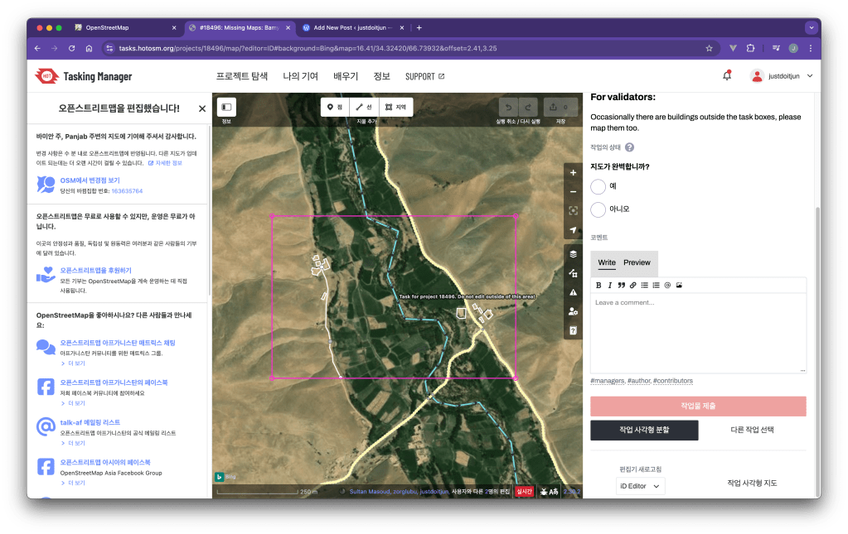Expand the justdoitjun user menu
The width and height of the screenshot is (848, 534).
pos(782,76)
